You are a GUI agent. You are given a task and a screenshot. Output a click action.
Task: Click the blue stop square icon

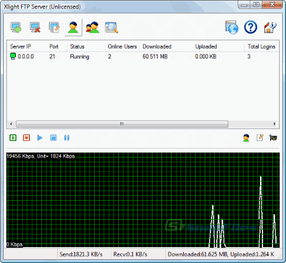(x=53, y=138)
